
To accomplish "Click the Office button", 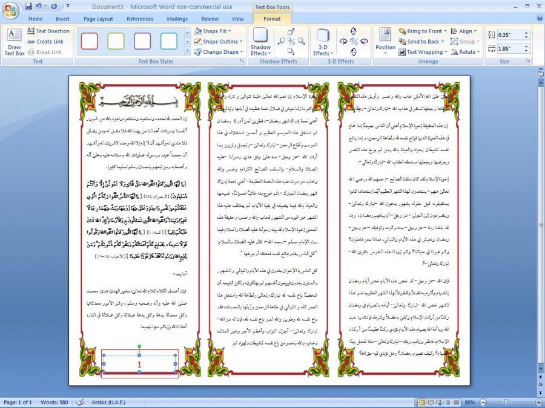I will point(11,10).
